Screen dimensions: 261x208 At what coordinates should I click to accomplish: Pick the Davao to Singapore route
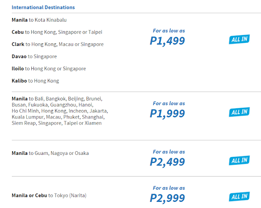(x=34, y=56)
